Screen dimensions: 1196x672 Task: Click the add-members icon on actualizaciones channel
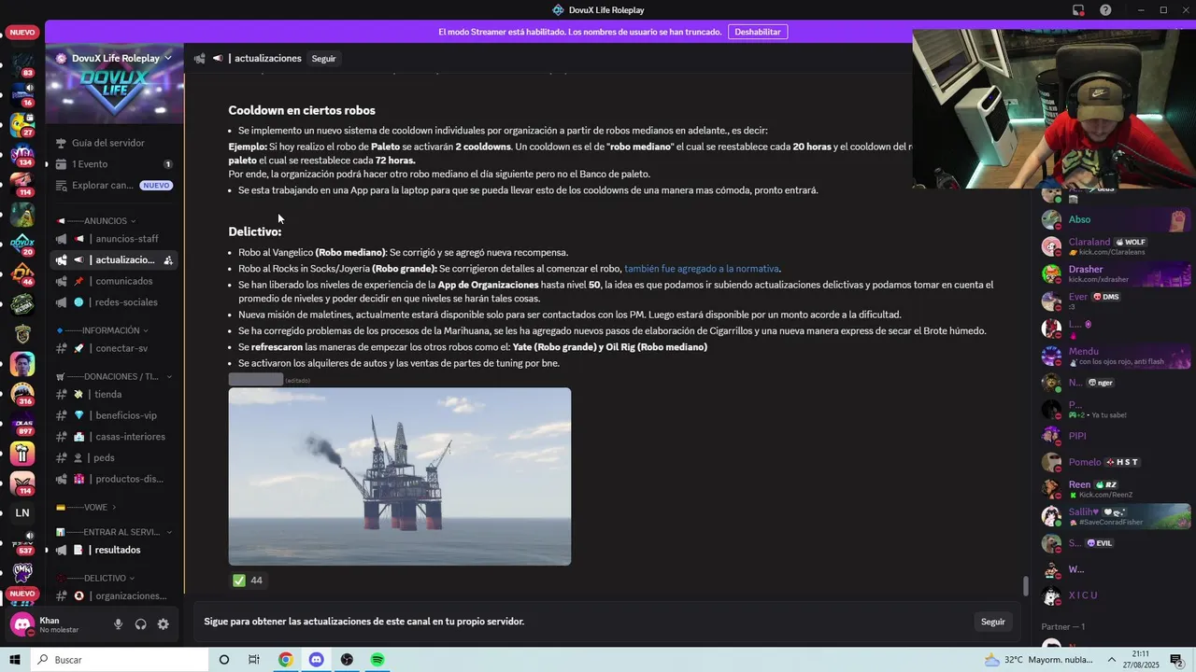[167, 260]
